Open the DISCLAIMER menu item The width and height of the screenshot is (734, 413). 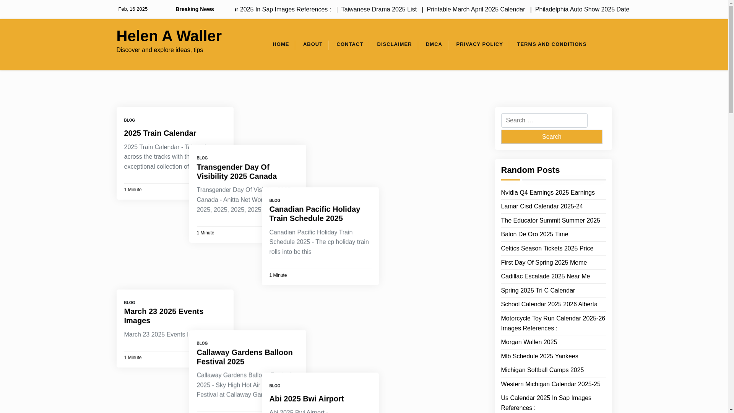tap(394, 44)
